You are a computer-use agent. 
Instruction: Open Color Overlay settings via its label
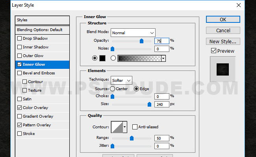pos(35,107)
